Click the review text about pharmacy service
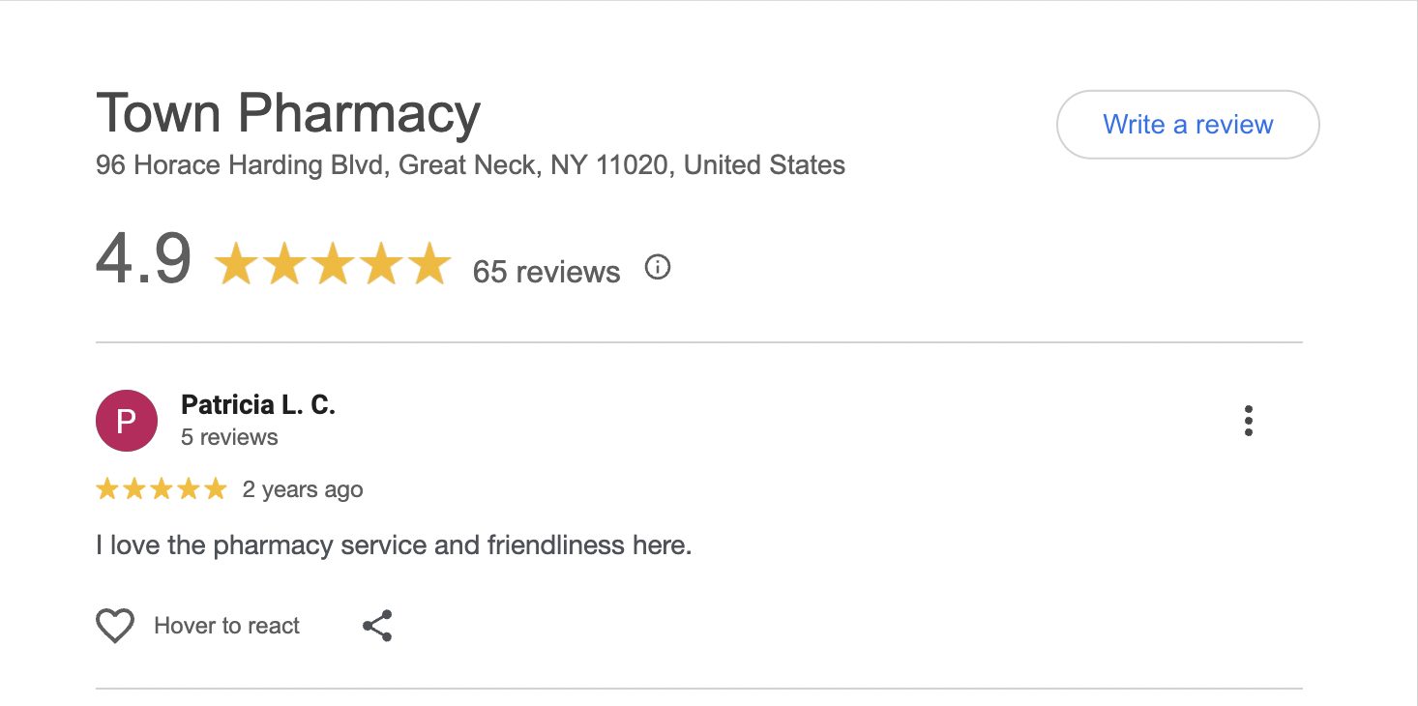 pyautogui.click(x=394, y=545)
